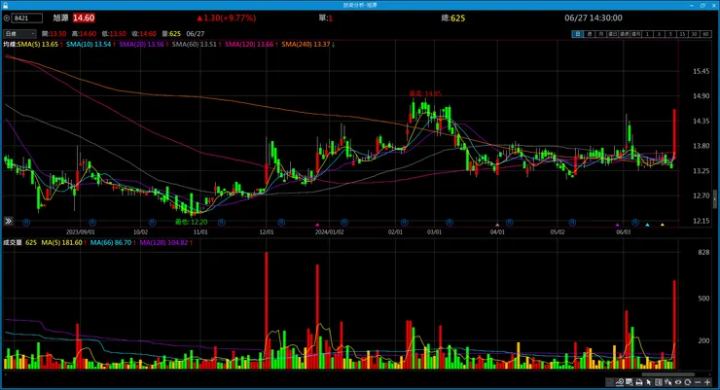Click the tall red volume bar at 12/01

pyautogui.click(x=267, y=310)
